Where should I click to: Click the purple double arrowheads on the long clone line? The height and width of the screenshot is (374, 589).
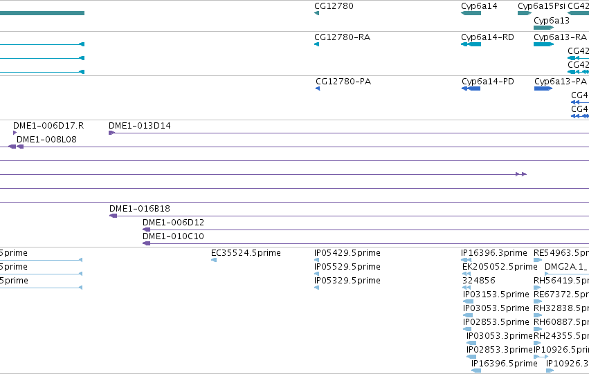click(x=521, y=174)
